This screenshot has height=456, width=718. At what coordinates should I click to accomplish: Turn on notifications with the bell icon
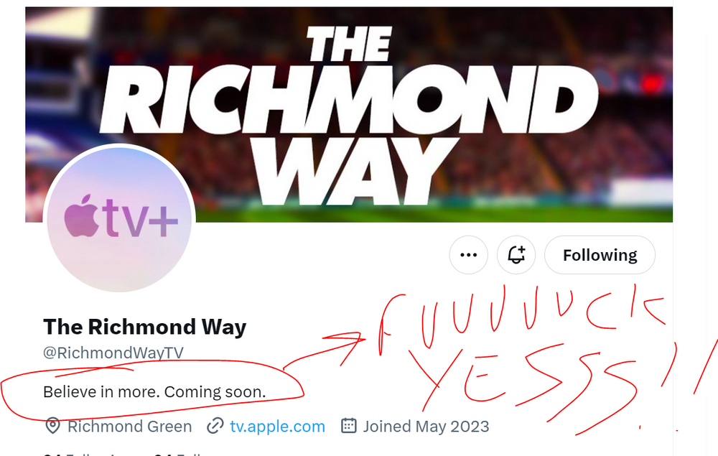click(x=516, y=255)
